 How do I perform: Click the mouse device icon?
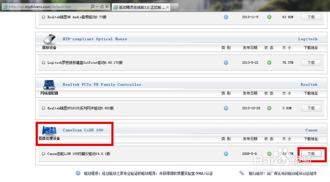[x=49, y=39]
